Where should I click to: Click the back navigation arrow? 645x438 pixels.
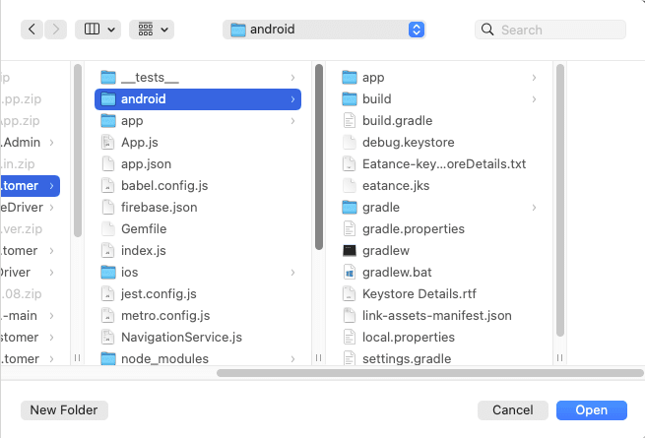pos(33,30)
